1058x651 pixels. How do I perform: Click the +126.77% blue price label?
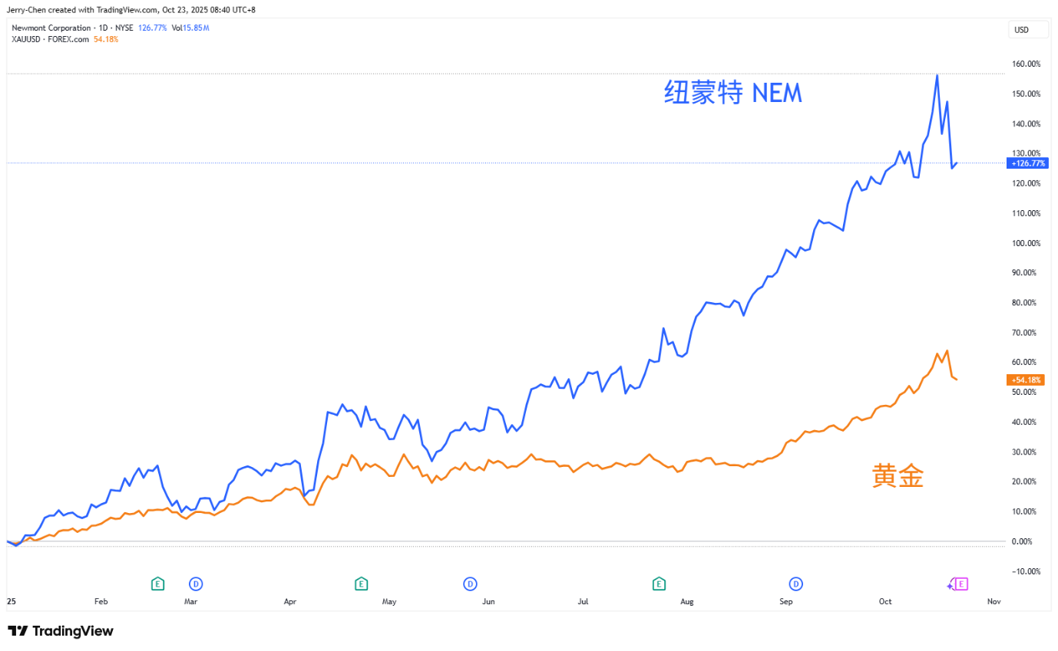tap(1027, 163)
